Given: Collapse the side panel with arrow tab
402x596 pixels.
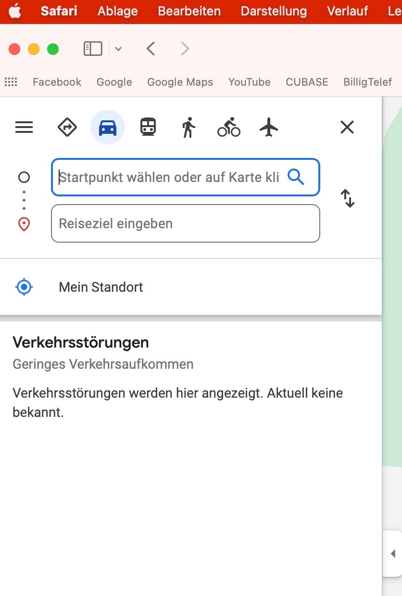Looking at the screenshot, I should coord(392,554).
